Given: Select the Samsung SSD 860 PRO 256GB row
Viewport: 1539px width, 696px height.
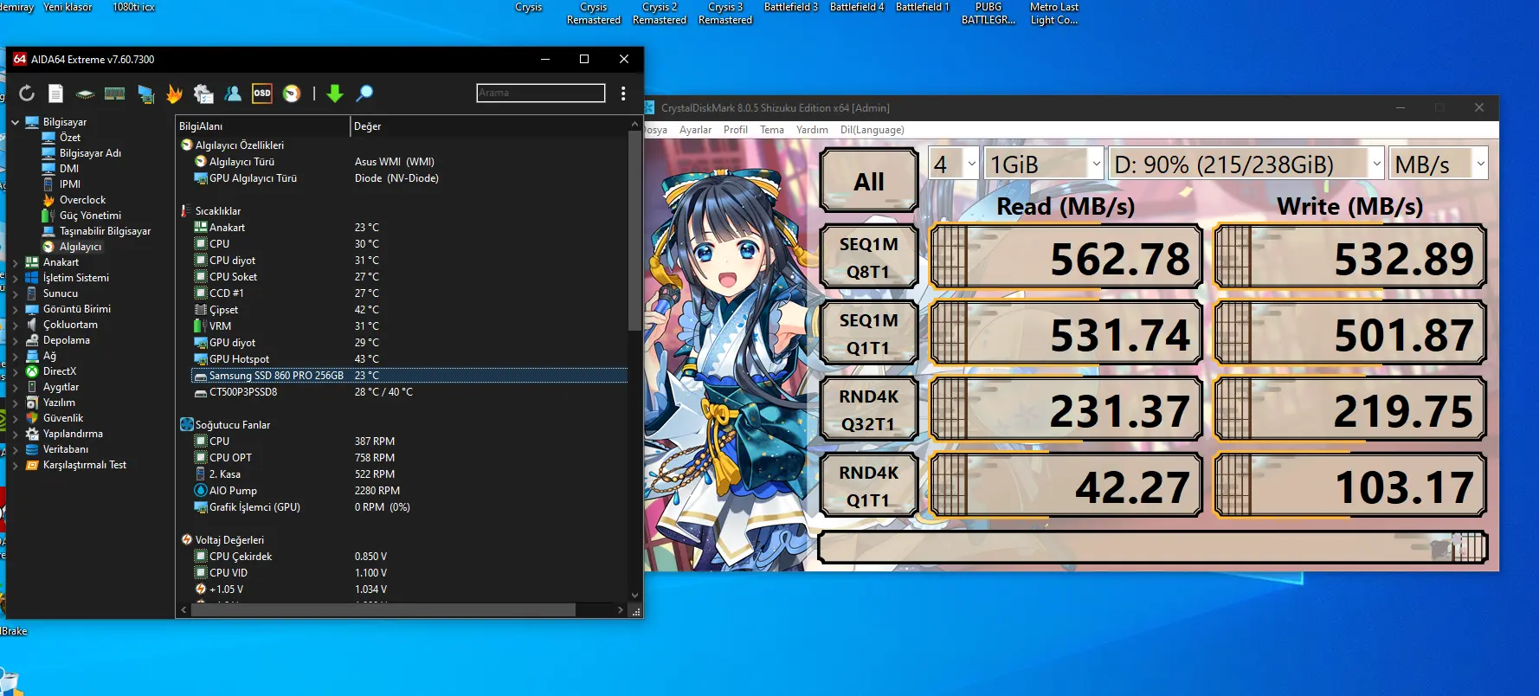Looking at the screenshot, I should [x=409, y=376].
